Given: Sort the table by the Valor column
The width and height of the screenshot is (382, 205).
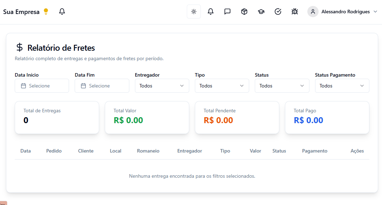Looking at the screenshot, I should click(255, 151).
